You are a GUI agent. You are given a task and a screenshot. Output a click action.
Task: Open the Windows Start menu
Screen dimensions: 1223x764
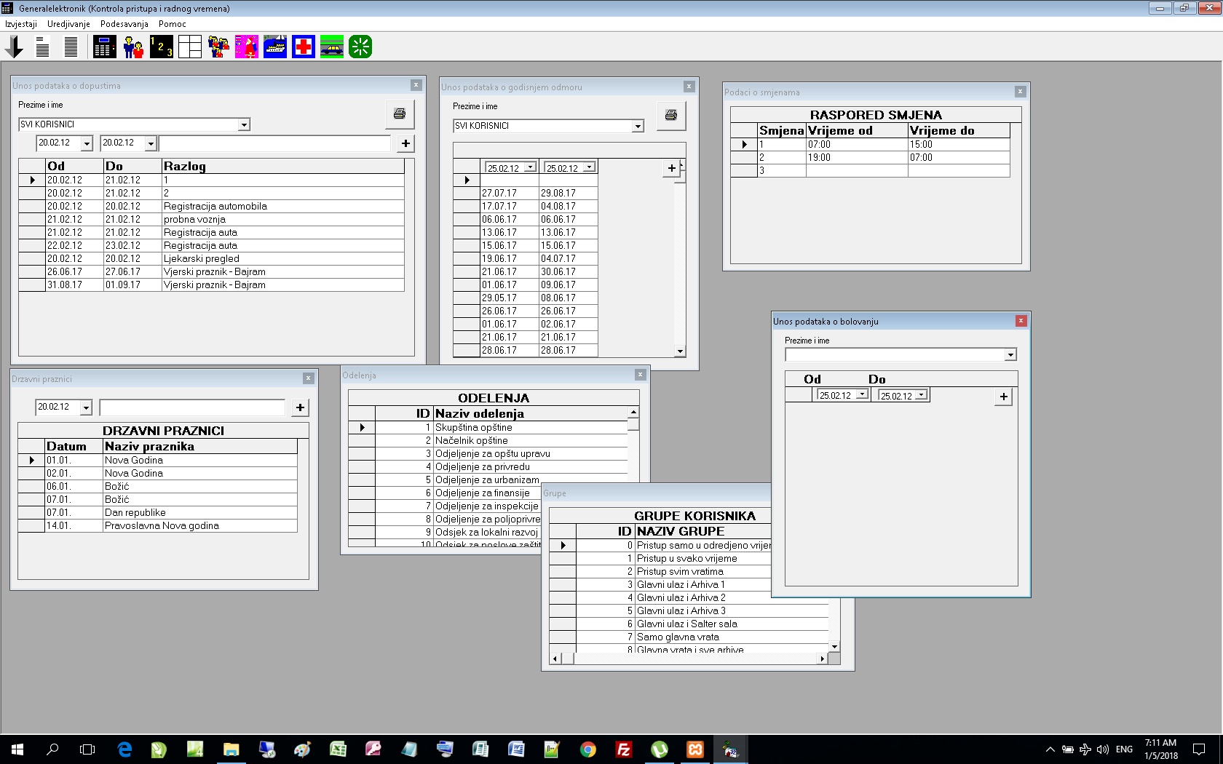tap(17, 749)
